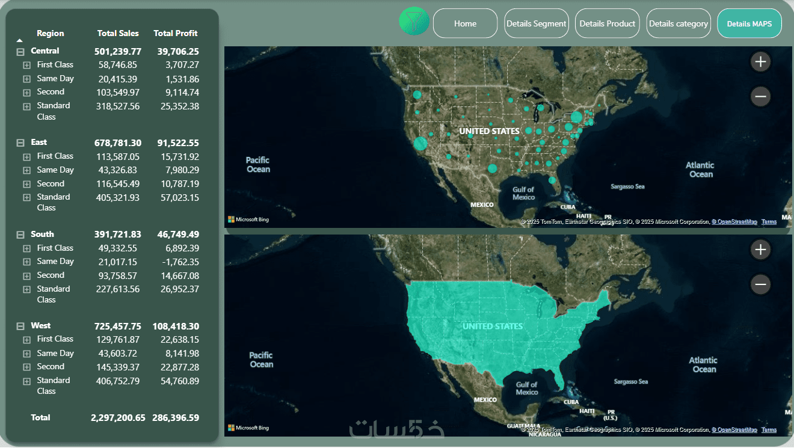Go to the Home page tab

click(465, 23)
